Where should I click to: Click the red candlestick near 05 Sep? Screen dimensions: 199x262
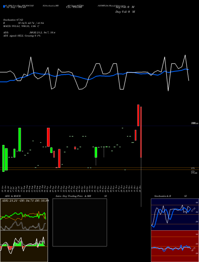pos(48,137)
